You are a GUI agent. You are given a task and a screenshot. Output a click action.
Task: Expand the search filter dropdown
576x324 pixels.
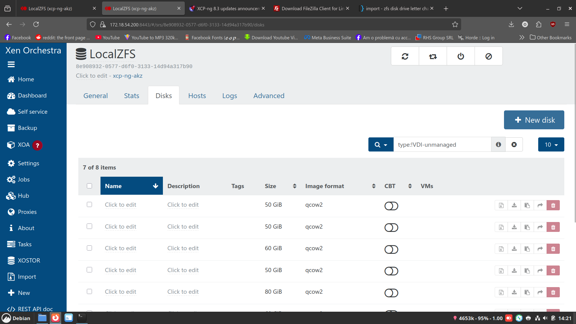tap(381, 145)
